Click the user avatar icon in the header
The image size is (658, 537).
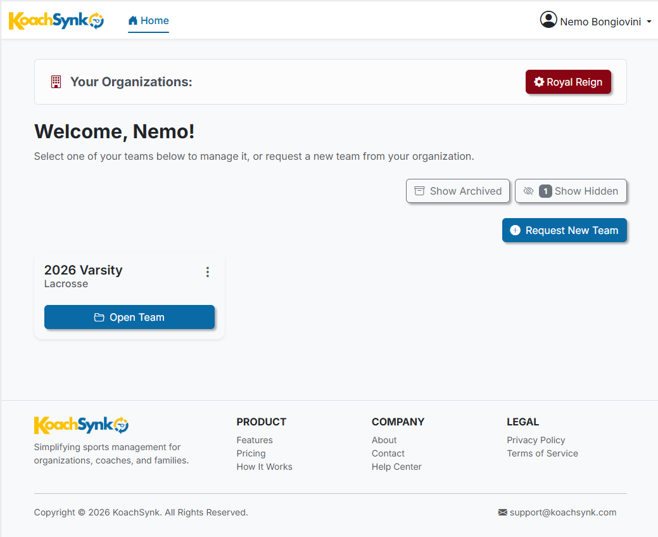pos(548,20)
